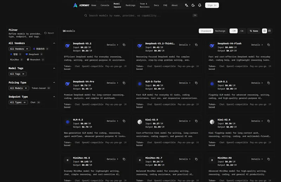
Task: Open Details for DeepSeek-V4-Pro
Action: (112, 83)
